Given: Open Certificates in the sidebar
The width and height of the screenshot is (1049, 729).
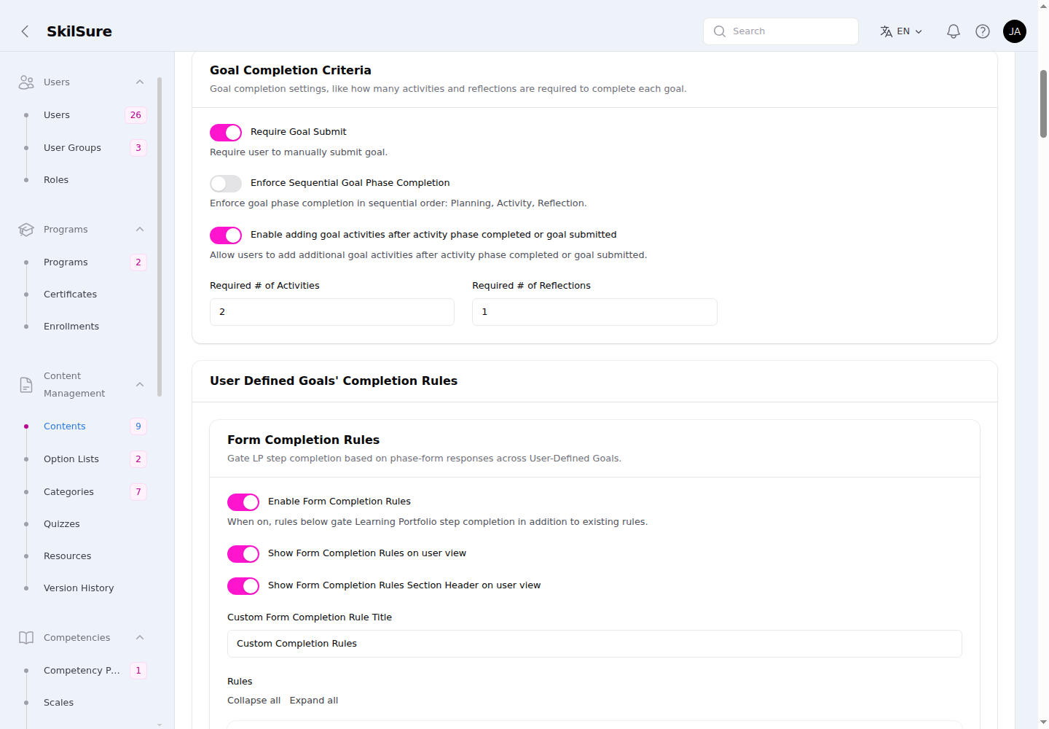Looking at the screenshot, I should pyautogui.click(x=70, y=295).
